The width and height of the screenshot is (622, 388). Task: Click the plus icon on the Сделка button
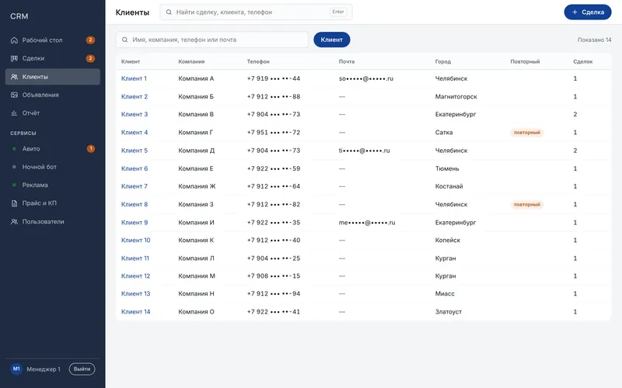pos(575,12)
